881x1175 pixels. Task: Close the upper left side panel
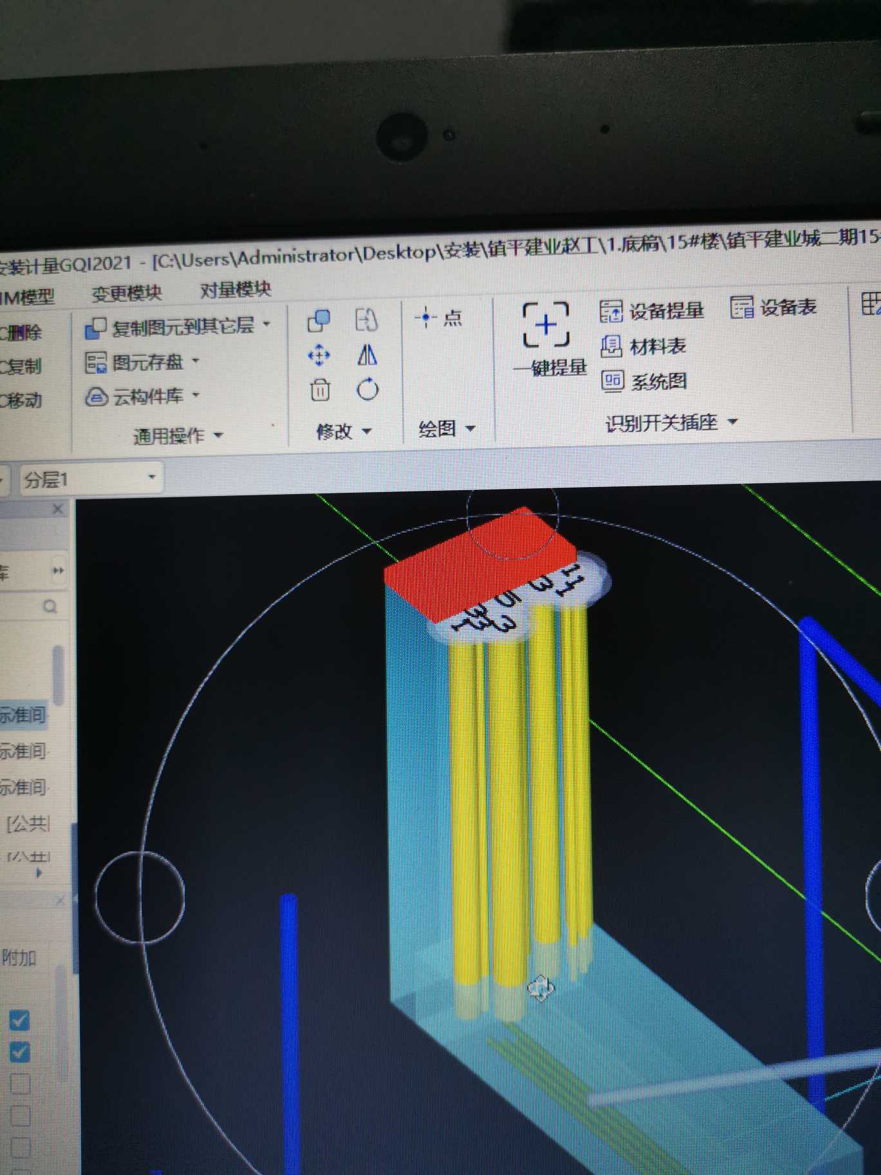(58, 509)
